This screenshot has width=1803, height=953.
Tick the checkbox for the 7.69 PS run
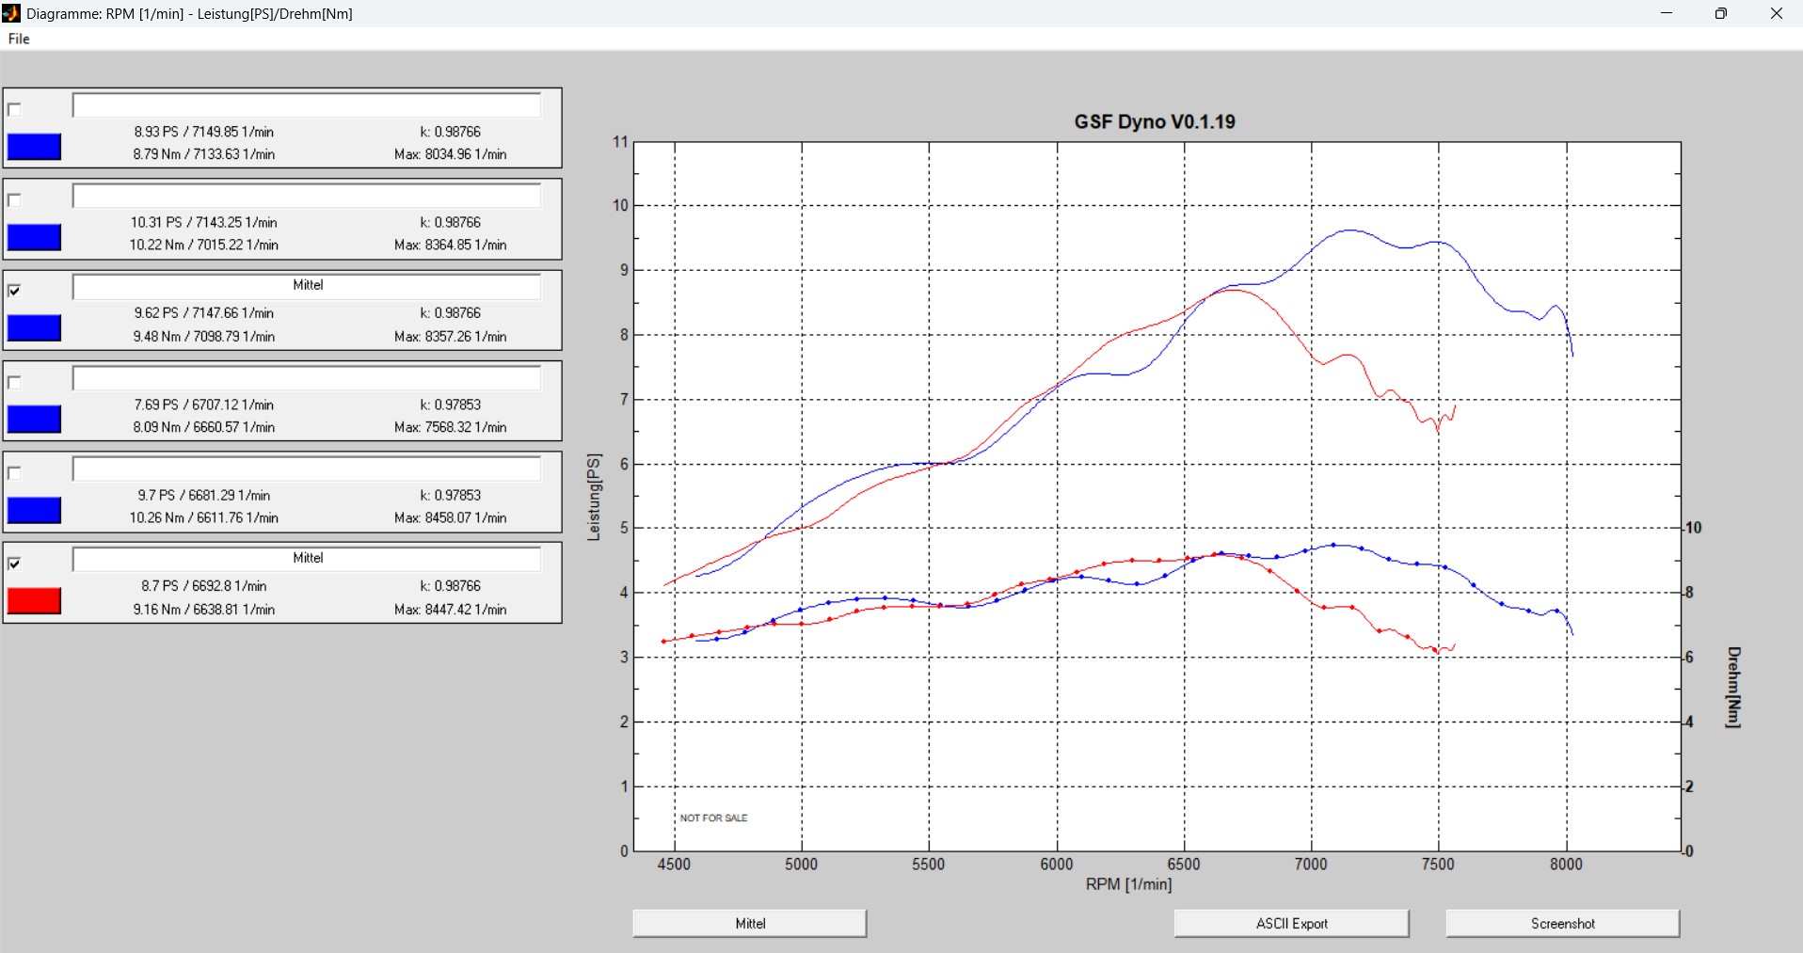tap(14, 382)
